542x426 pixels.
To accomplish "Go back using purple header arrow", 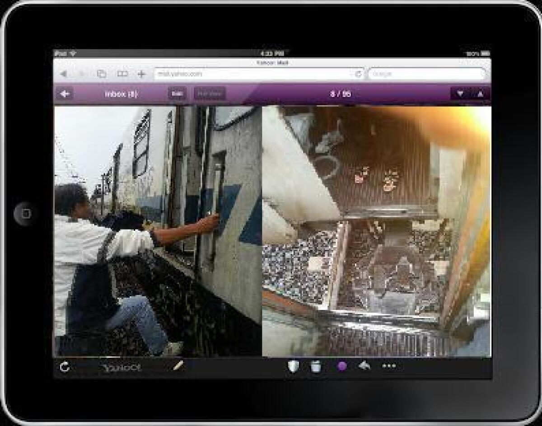I will [x=65, y=94].
